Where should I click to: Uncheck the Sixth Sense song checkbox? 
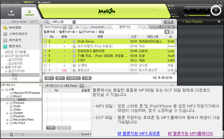(45, 41)
